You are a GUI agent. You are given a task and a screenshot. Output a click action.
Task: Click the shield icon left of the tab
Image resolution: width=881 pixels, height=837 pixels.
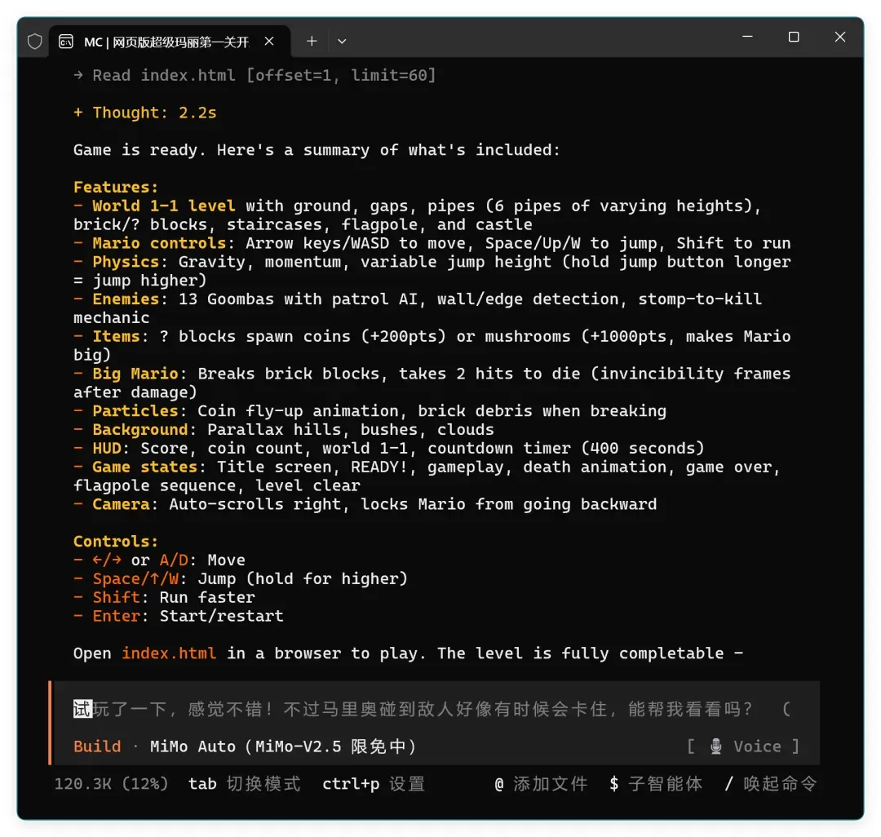pos(35,42)
